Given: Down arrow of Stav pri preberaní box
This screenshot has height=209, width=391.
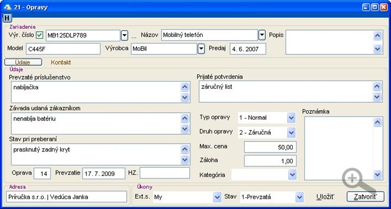Looking at the screenshot, I should (184, 160).
